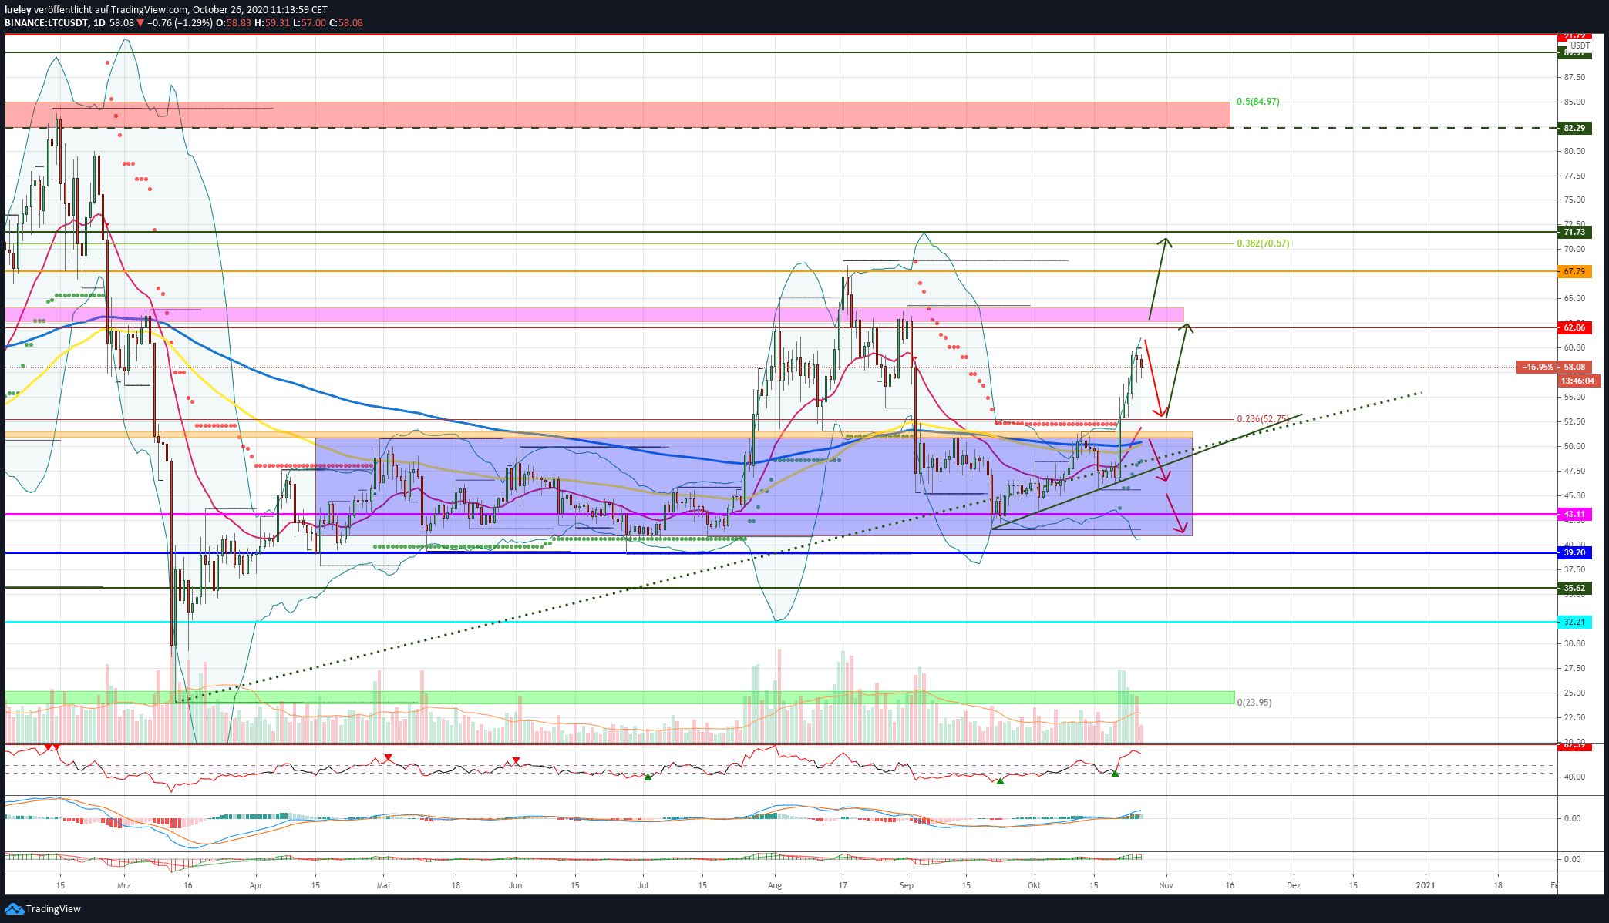Select the 0.236(52.75) Fibonacci label
The image size is (1609, 923).
pos(1263,419)
